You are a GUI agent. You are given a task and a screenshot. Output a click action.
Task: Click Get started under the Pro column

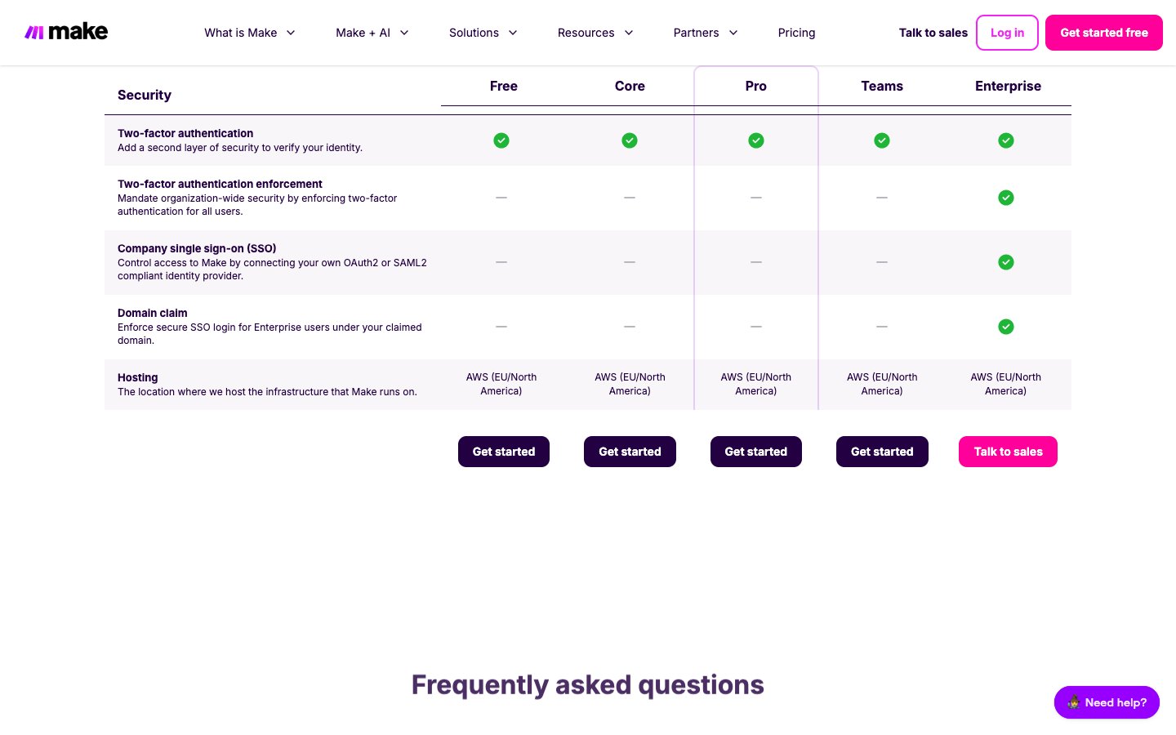pos(755,452)
